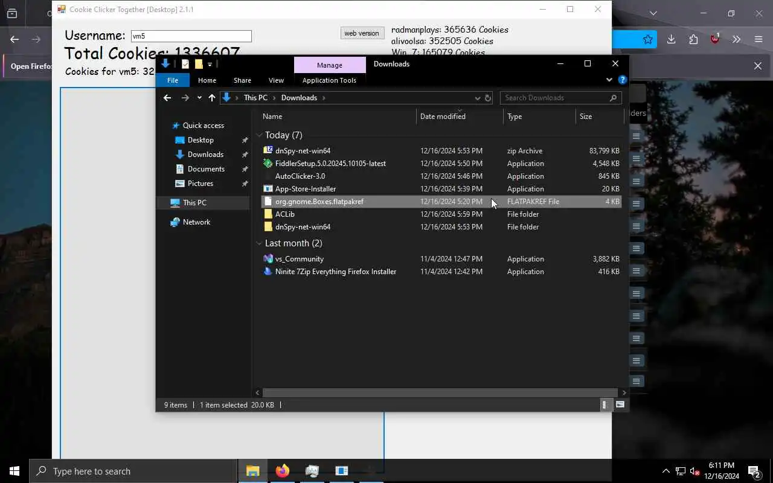The width and height of the screenshot is (773, 483).
Task: Open the notification center icon
Action: [x=754, y=471]
